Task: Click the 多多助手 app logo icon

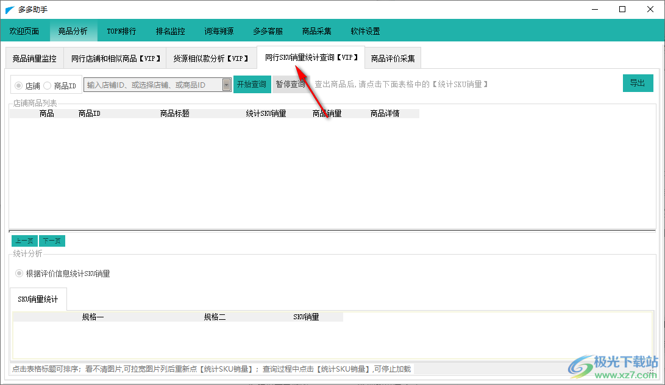Action: pos(10,10)
